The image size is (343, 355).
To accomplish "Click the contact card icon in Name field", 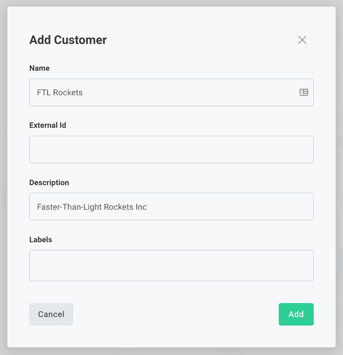I will [304, 92].
